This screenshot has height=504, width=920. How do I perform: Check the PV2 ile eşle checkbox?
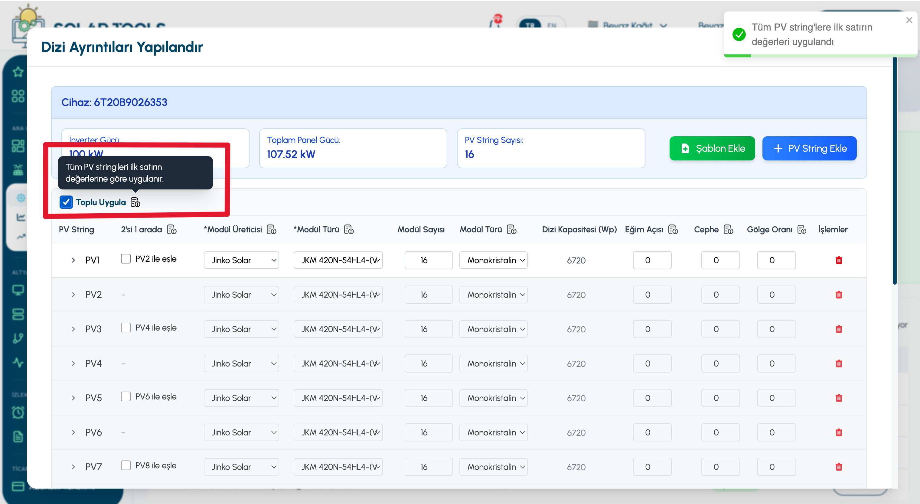pos(126,259)
